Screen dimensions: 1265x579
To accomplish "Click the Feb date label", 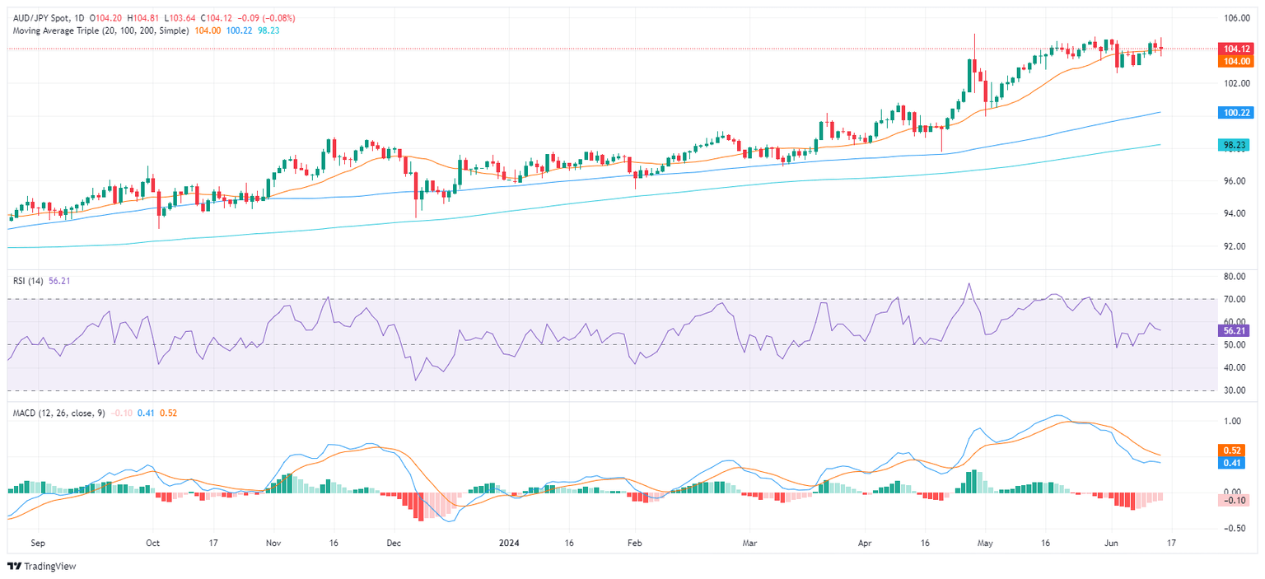I will (x=635, y=544).
